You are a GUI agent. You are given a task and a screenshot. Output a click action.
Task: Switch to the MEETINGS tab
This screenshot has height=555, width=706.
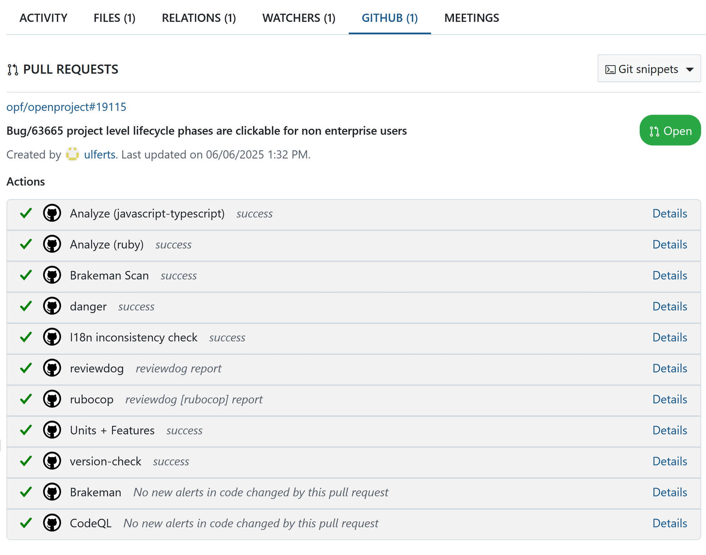[472, 18]
